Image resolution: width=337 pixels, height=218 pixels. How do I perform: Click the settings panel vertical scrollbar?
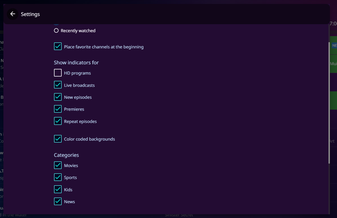click(x=329, y=102)
